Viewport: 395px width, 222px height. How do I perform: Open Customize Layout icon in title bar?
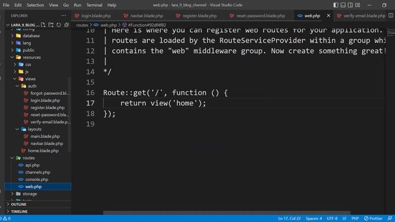[358, 5]
